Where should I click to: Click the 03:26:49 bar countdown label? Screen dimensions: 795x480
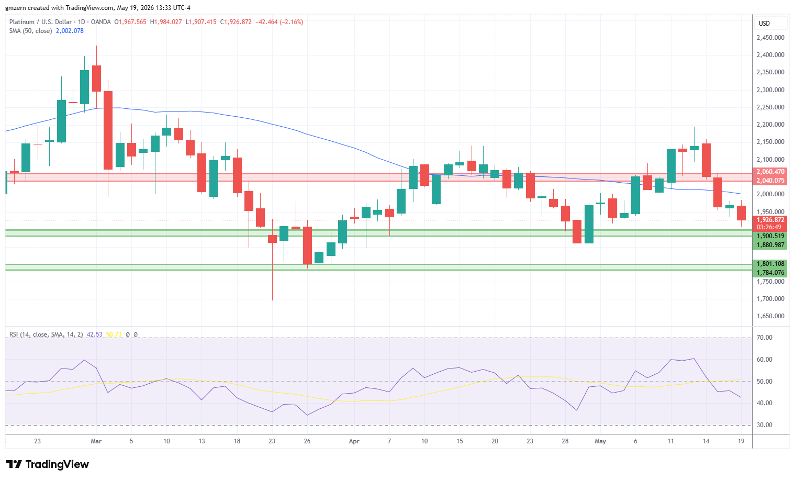tap(769, 227)
